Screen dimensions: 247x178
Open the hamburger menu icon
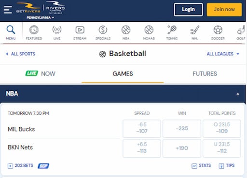click(8, 10)
